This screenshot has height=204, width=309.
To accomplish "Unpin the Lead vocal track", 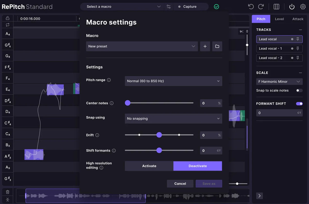I will (x=298, y=39).
